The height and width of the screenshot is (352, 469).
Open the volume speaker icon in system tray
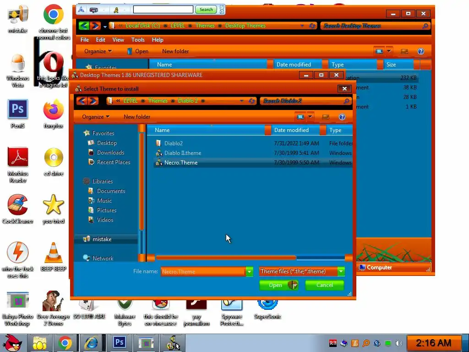[398, 343]
